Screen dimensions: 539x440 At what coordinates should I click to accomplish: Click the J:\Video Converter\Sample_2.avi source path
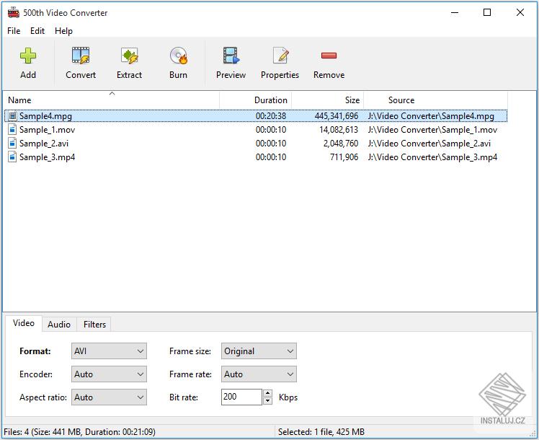429,144
